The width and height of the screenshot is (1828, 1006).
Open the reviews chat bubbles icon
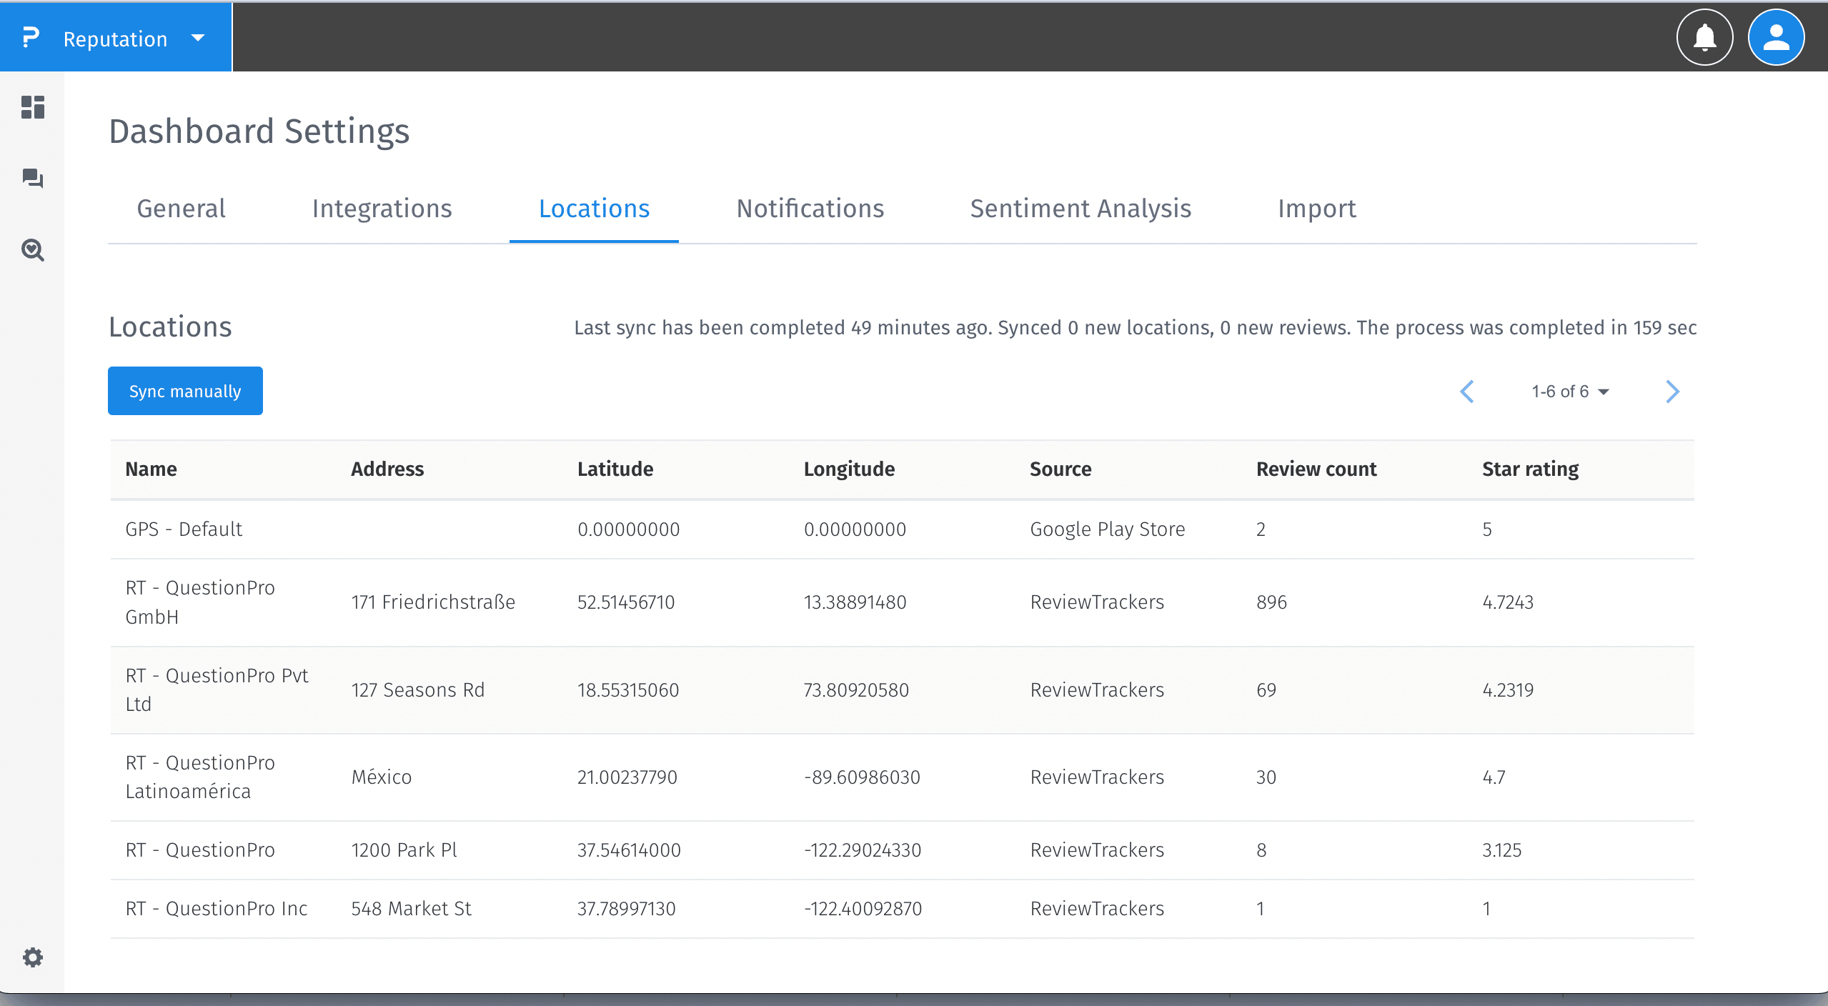(33, 178)
